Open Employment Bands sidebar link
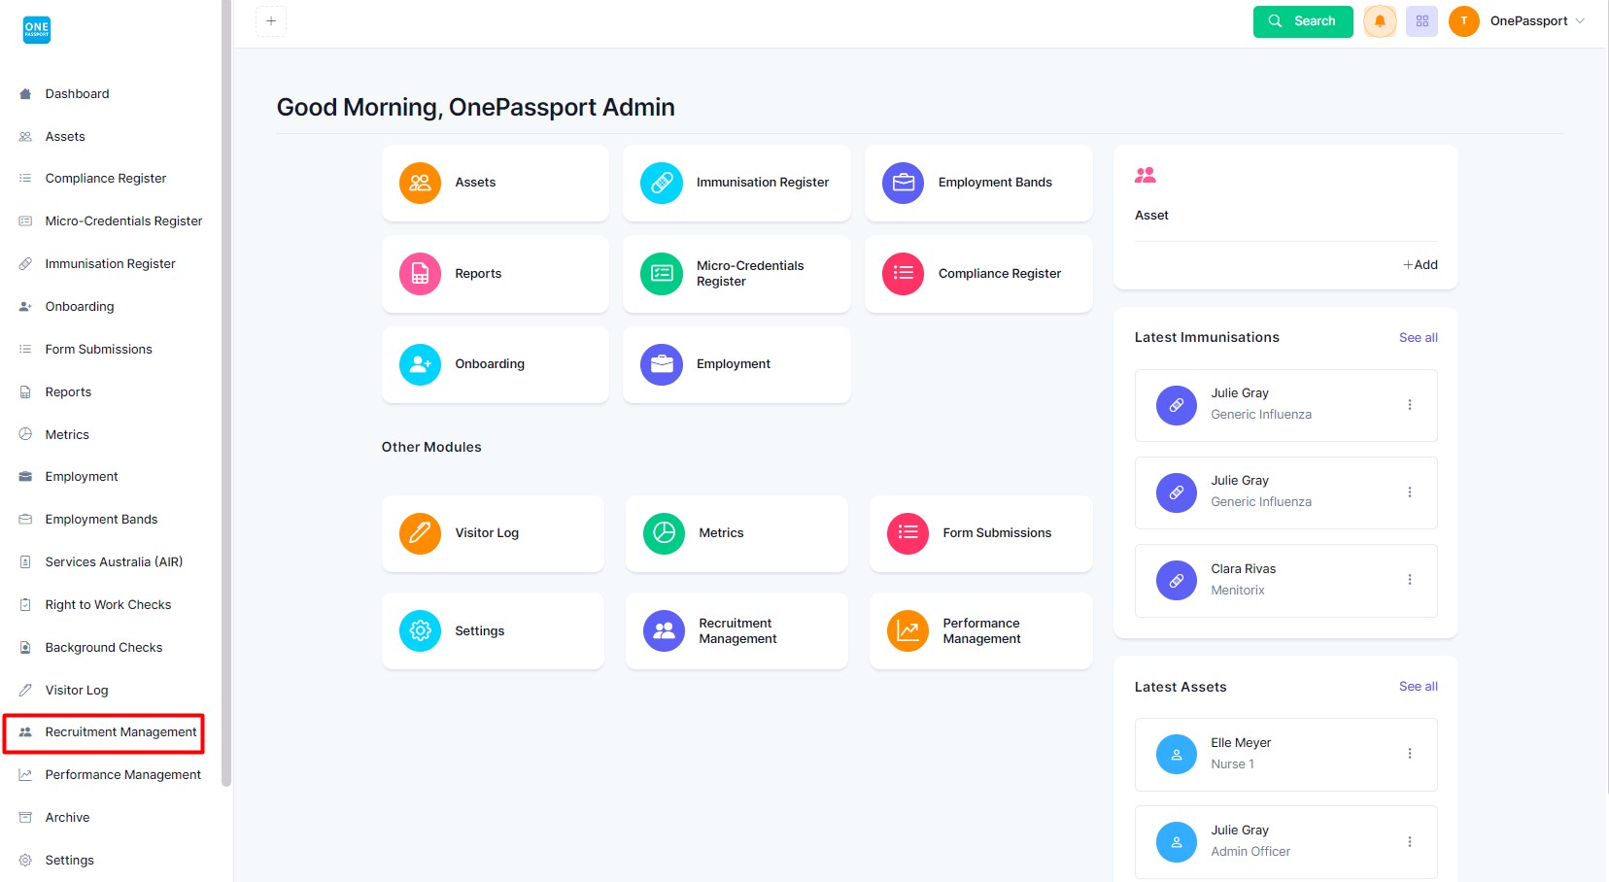This screenshot has width=1609, height=882. (101, 520)
